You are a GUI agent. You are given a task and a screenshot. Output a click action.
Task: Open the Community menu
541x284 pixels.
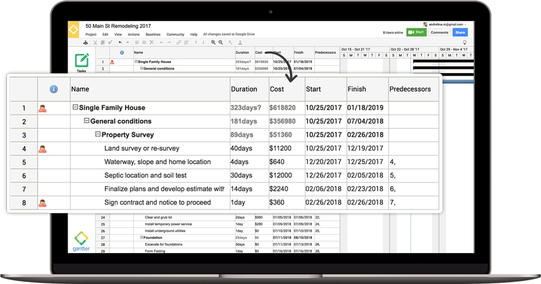click(x=175, y=35)
